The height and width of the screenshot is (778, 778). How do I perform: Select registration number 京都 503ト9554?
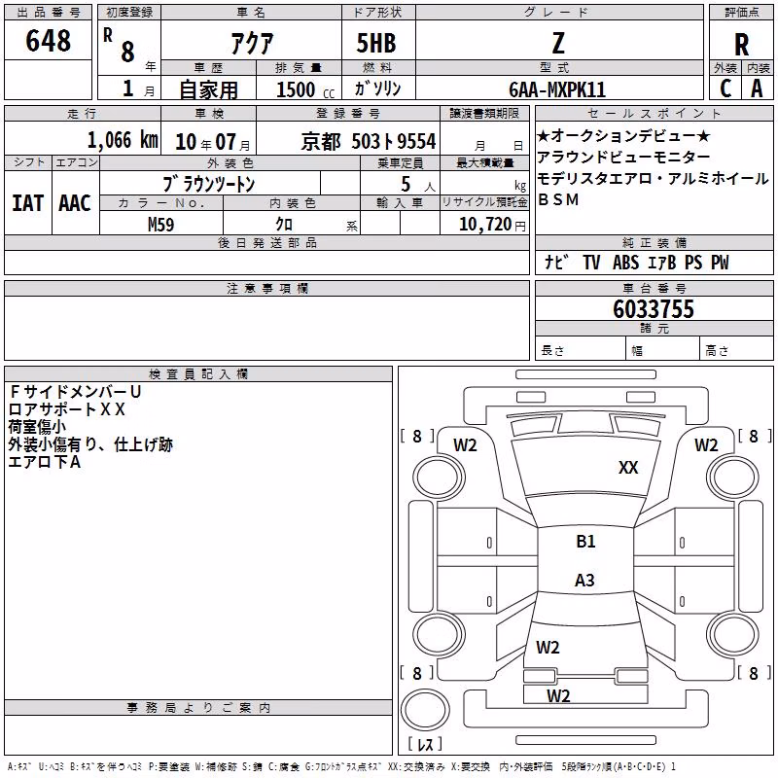pyautogui.click(x=369, y=142)
